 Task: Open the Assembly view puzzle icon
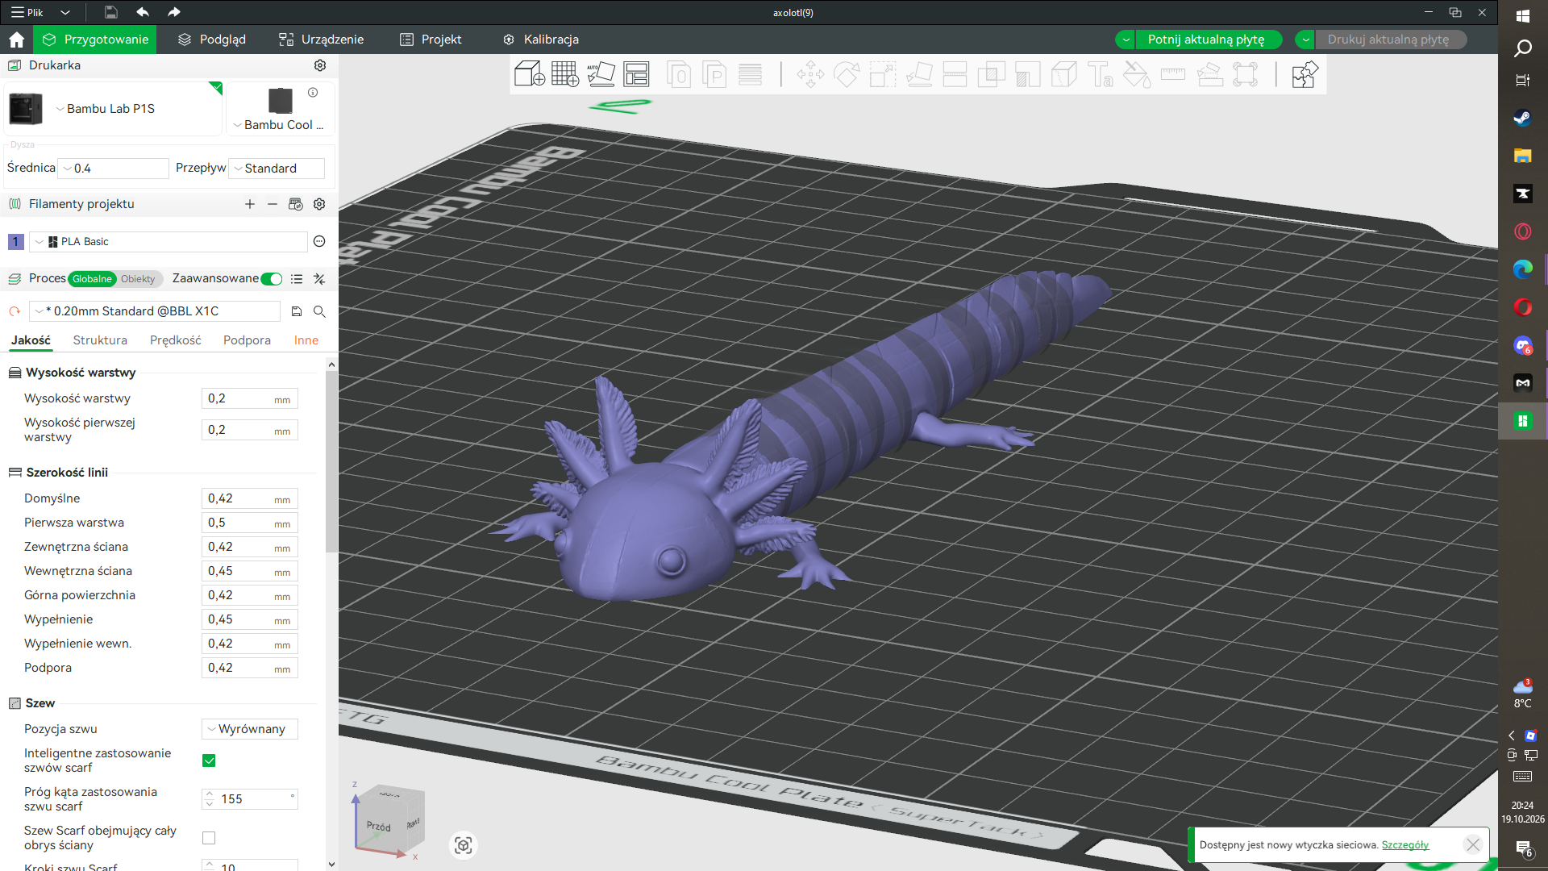pos(1305,74)
